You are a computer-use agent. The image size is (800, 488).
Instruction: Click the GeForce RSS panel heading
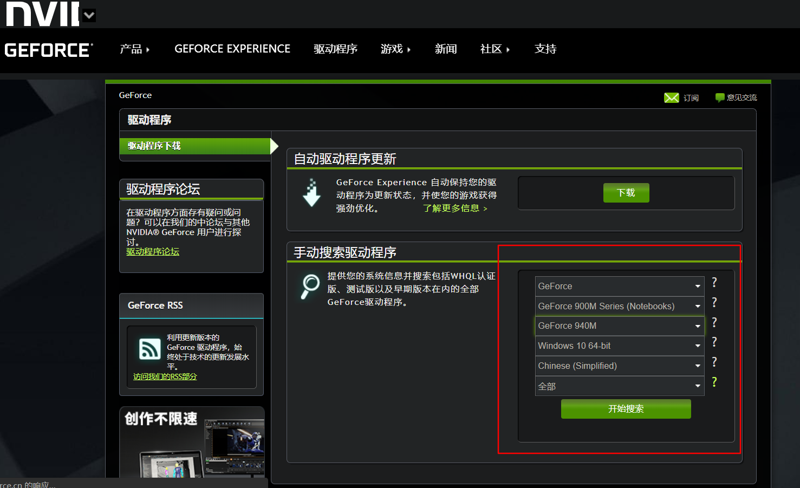tap(155, 305)
